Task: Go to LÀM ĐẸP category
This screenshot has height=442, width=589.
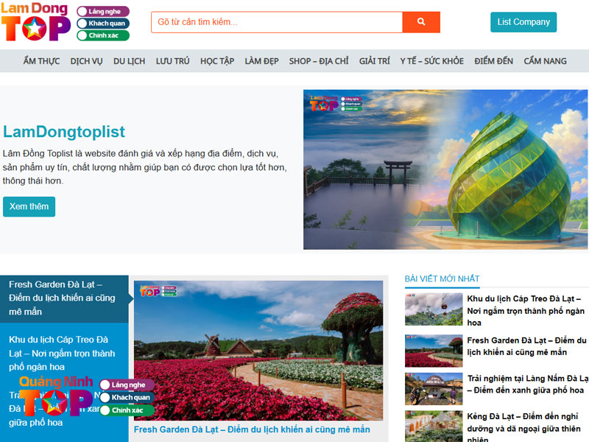Action: [x=261, y=61]
